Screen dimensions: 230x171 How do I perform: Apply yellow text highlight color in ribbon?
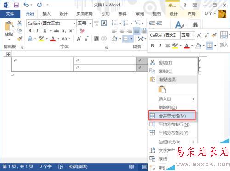point(41,39)
